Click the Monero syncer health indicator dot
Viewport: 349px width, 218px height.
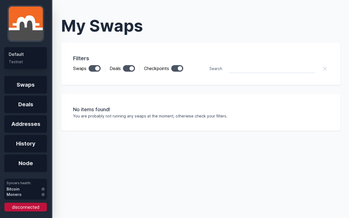(x=43, y=195)
